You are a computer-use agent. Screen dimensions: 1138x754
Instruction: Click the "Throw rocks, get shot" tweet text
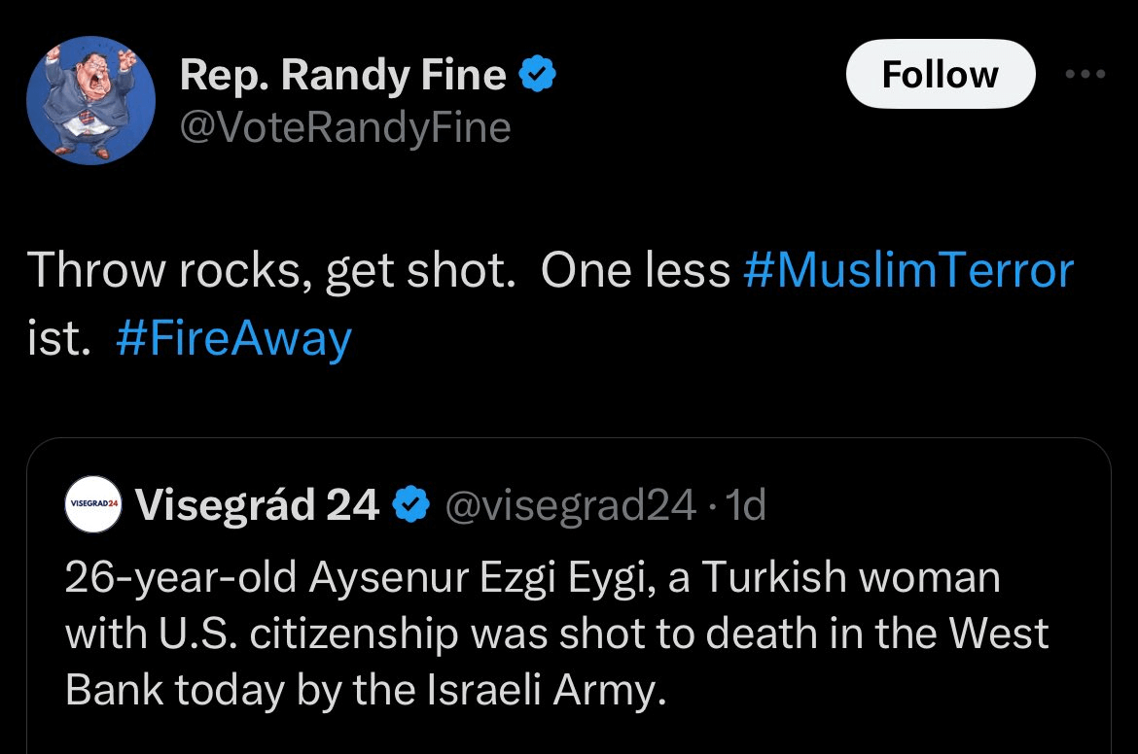pyautogui.click(x=272, y=271)
